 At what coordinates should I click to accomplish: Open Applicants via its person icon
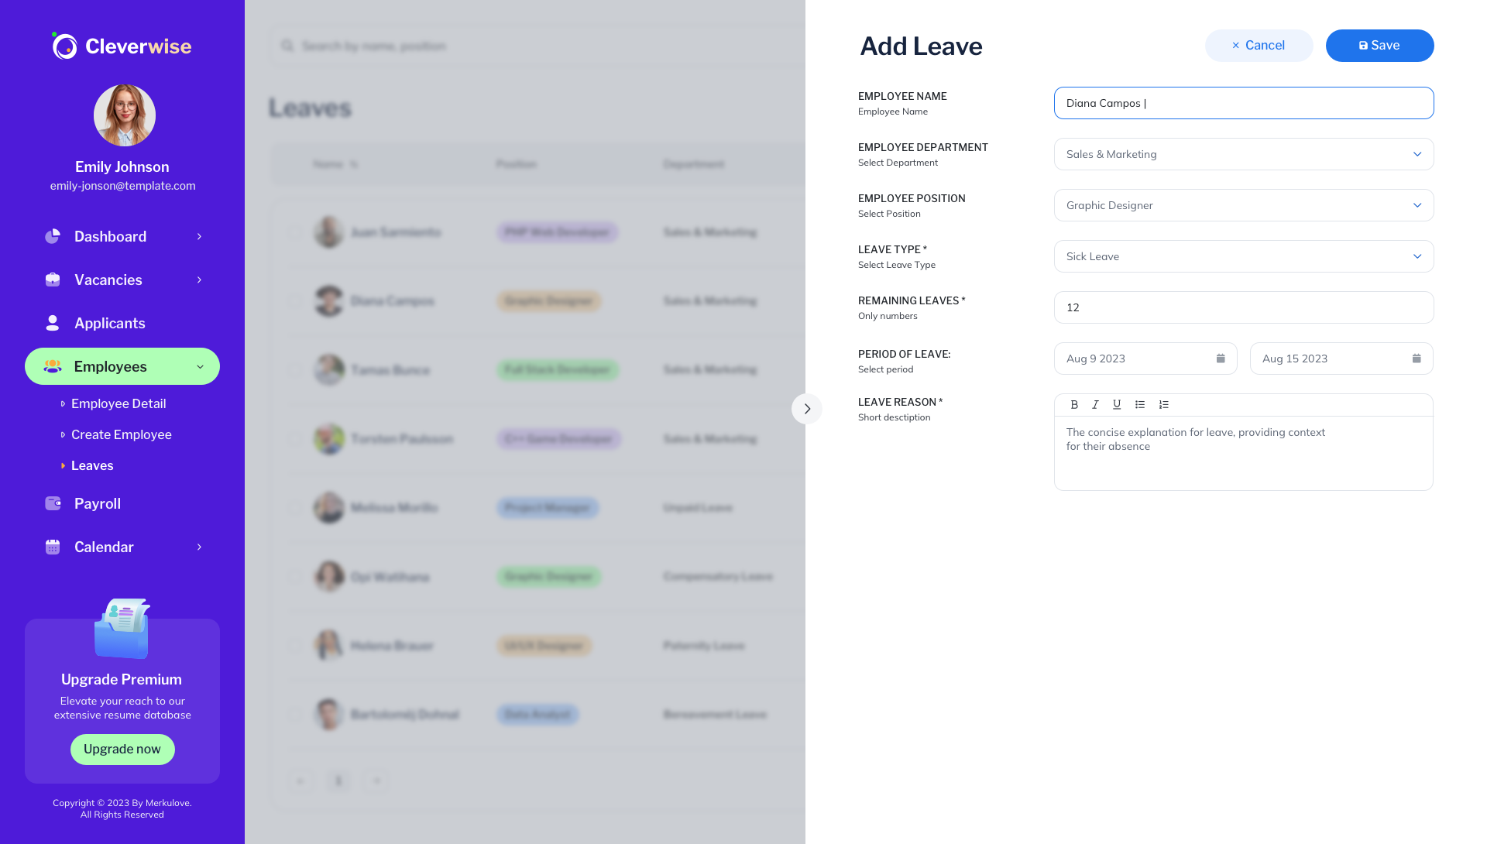(x=52, y=323)
